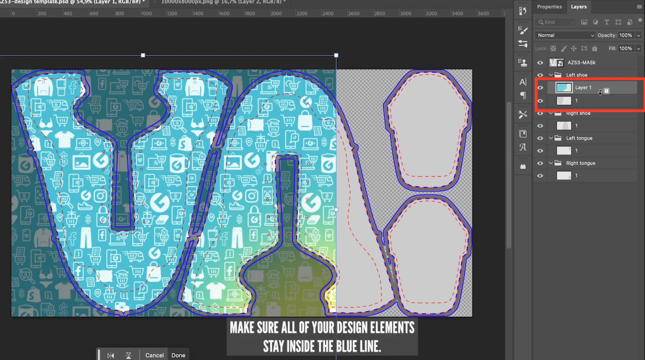This screenshot has width=645, height=360.
Task: Hide the AZ53-MASk layer
Action: click(540, 62)
